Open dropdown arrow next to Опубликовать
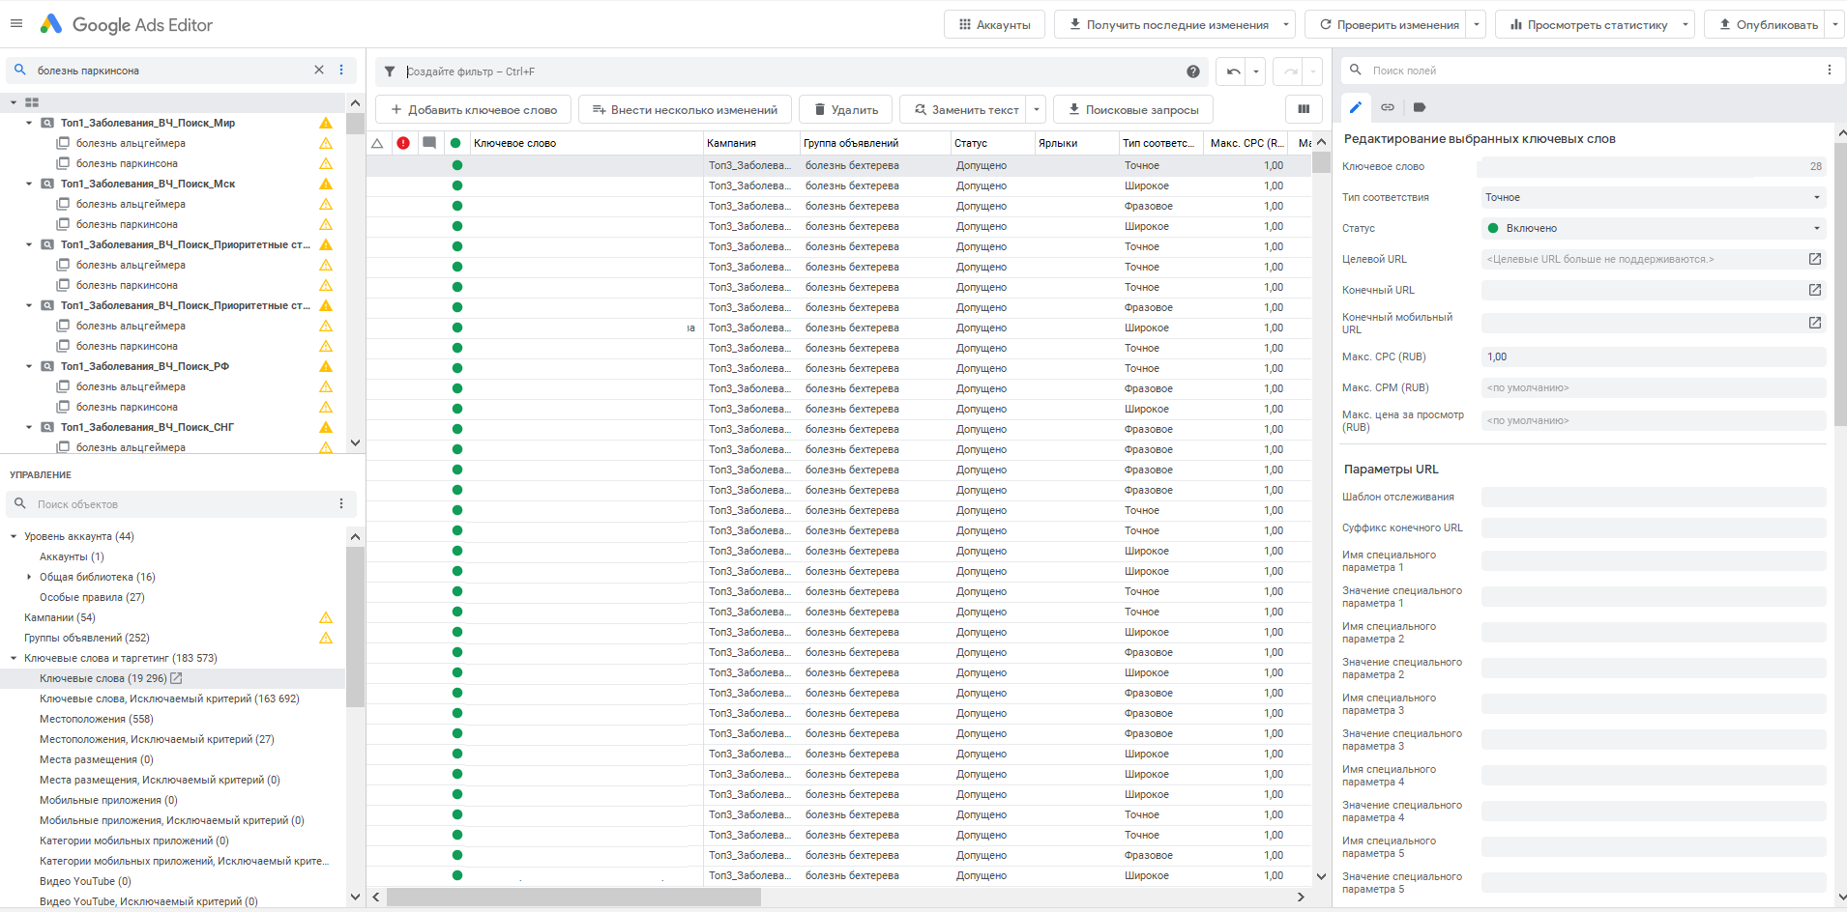Viewport: 1847px width, 912px height. [x=1835, y=25]
